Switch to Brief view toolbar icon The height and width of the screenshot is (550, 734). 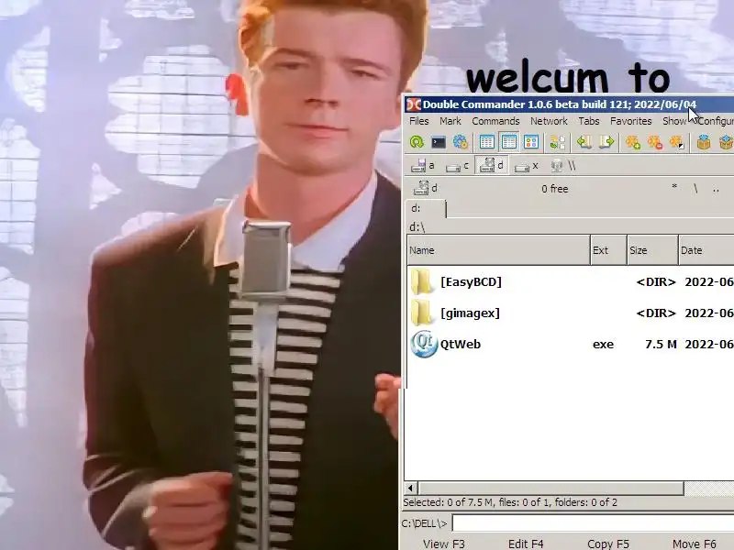pyautogui.click(x=487, y=142)
